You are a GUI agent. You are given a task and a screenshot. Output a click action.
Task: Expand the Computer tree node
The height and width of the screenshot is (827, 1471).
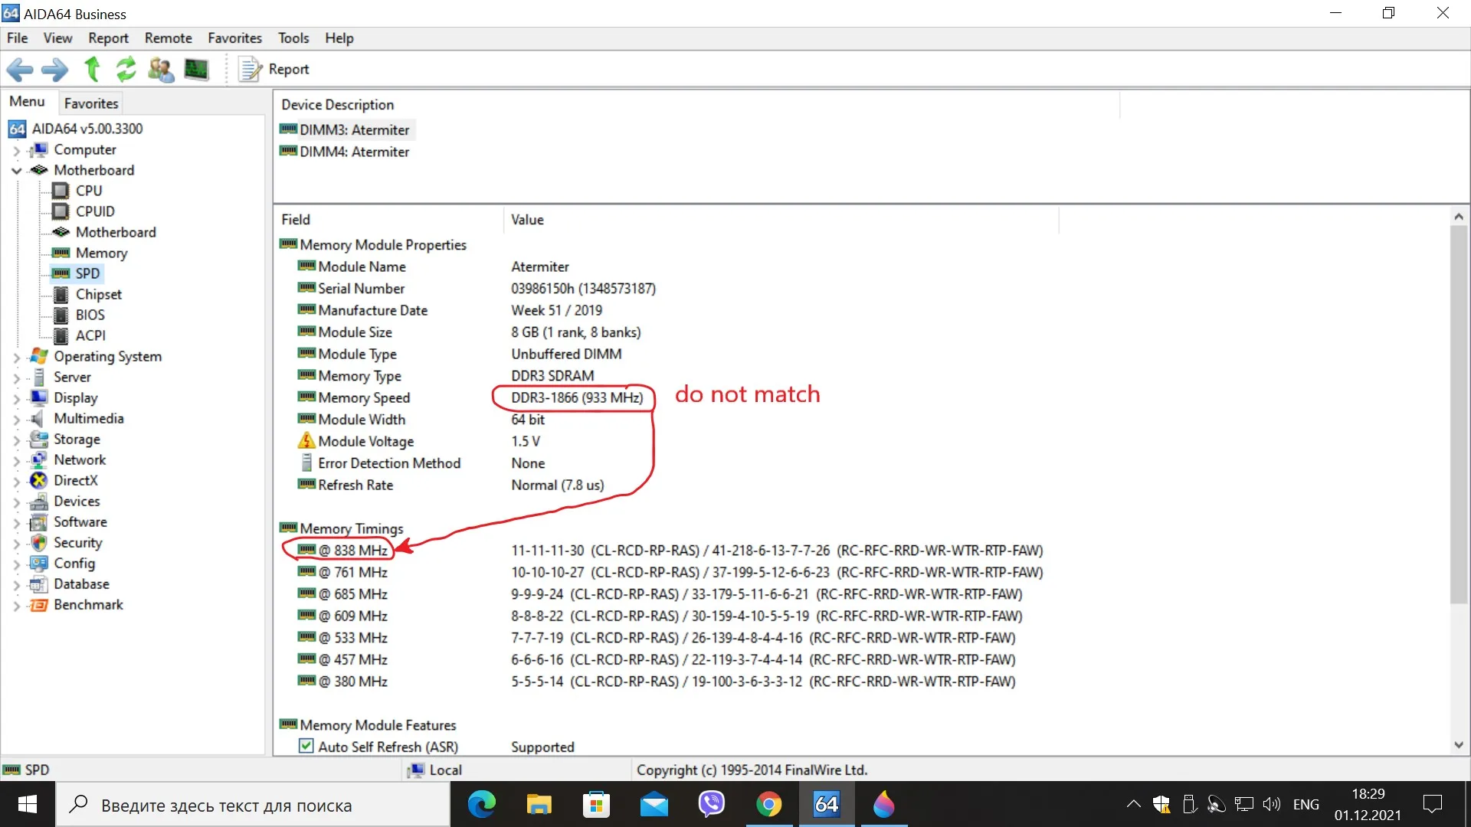click(x=16, y=150)
